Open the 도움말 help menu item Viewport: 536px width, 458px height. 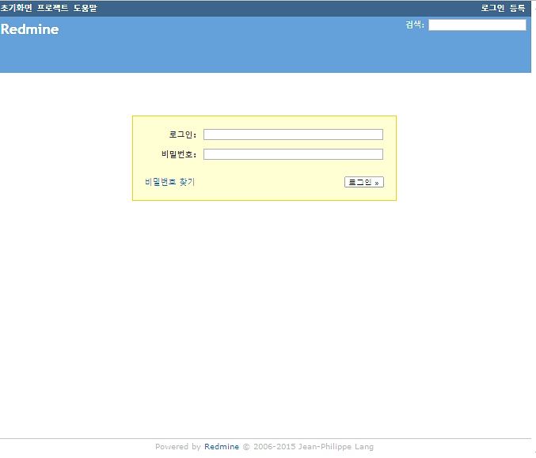(85, 8)
